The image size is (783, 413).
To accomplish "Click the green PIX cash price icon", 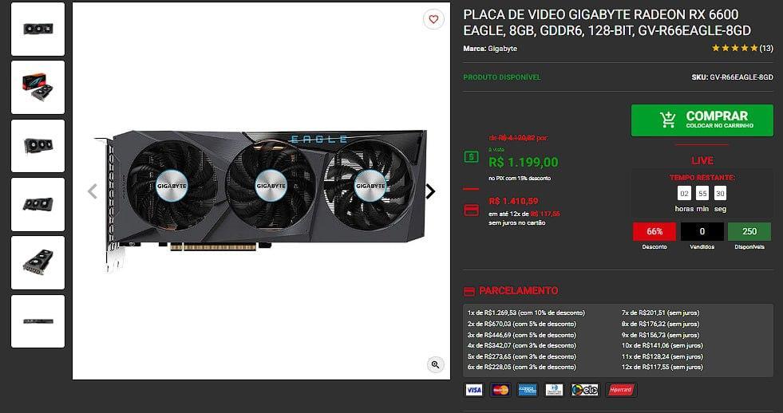I will pyautogui.click(x=472, y=157).
